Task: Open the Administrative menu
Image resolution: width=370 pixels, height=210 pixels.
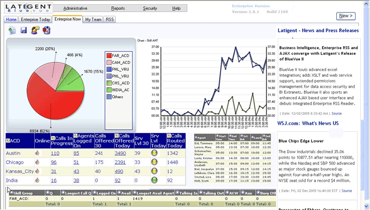Action: click(x=75, y=8)
